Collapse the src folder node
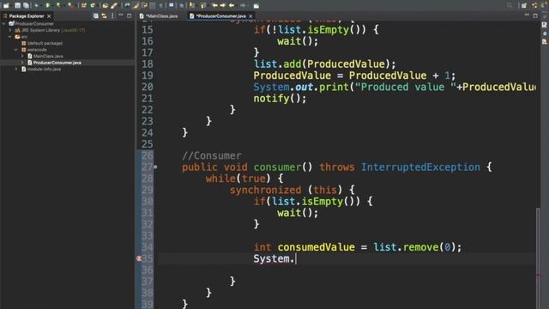 coord(10,36)
